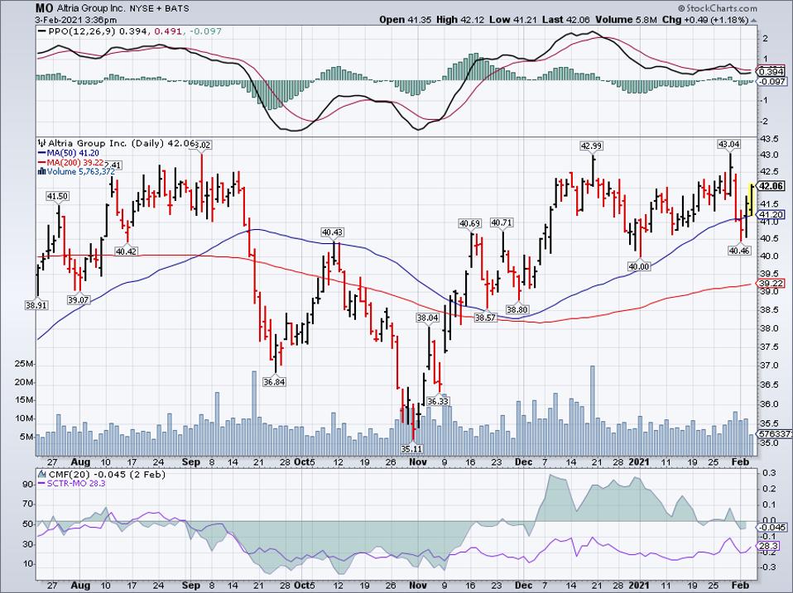This screenshot has width=793, height=593.
Task: Click the MA(200) 39.22 legend entry
Action: pos(71,162)
